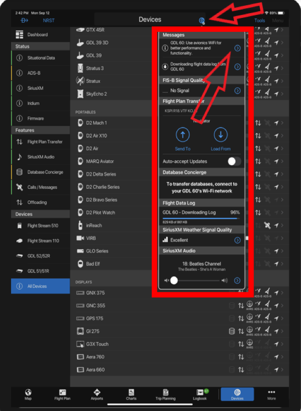Open the Devices bottom tab
301x411 pixels.
pos(237,394)
